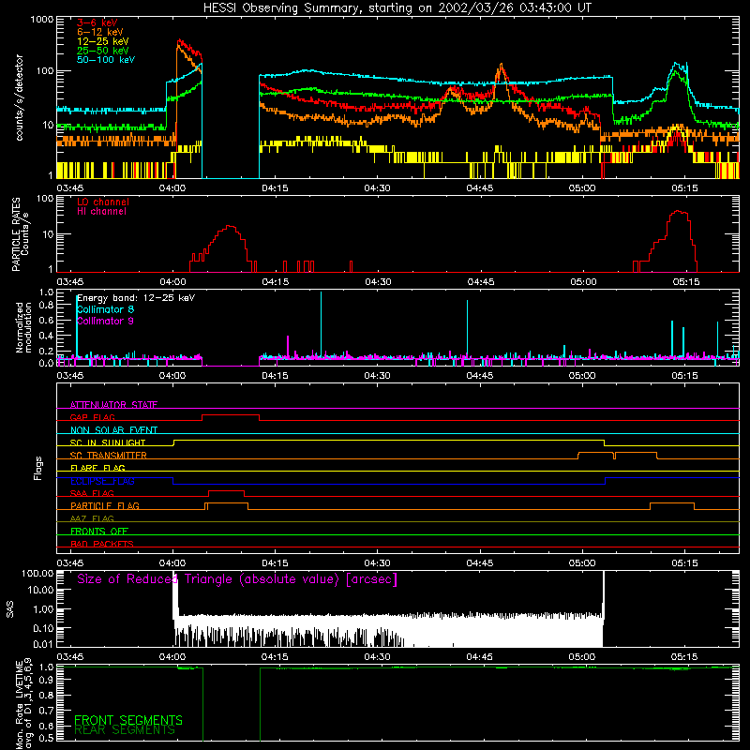The width and height of the screenshot is (750, 750).
Task: Select the BAD PACKETS flag label
Action: (102, 544)
